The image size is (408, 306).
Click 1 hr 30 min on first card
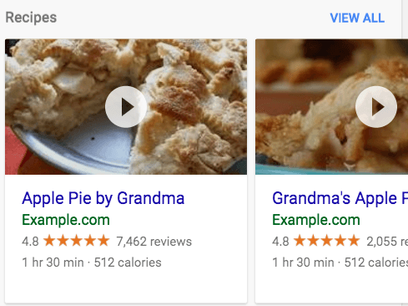(53, 263)
